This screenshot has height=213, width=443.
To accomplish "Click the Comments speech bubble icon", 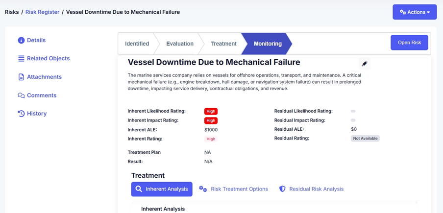I will pos(21,95).
